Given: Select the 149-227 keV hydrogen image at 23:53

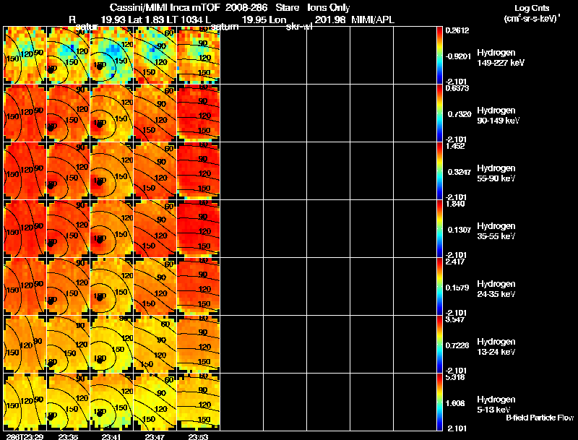Looking at the screenshot, I should click(x=198, y=56).
